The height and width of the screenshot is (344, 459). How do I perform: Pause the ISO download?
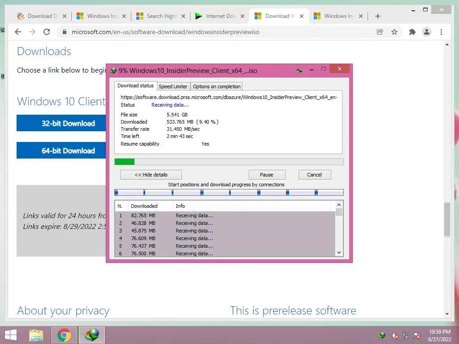267,175
